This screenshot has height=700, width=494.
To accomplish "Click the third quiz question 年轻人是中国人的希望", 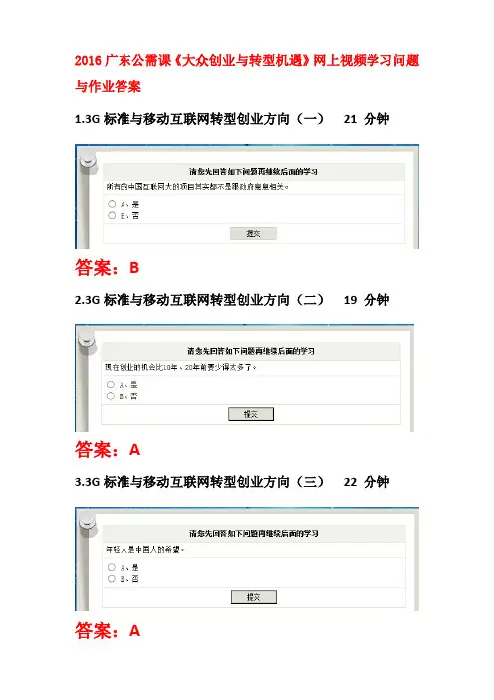I will pyautogui.click(x=144, y=550).
